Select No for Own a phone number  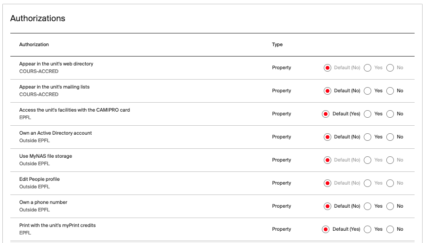click(x=390, y=206)
